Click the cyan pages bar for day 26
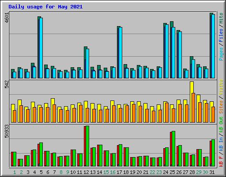Image resolution: width=226 pixels, height=177 pixels. tap(180, 55)
